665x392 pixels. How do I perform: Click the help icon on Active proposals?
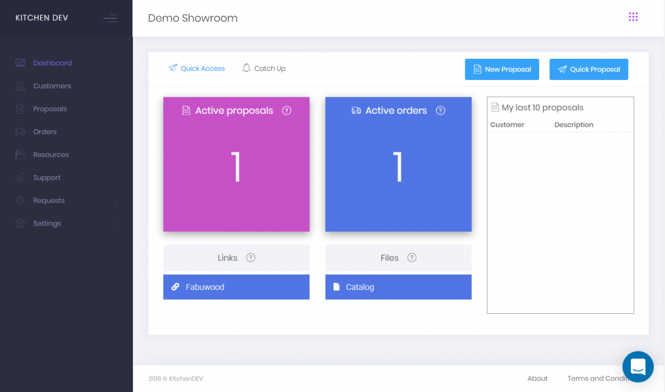pyautogui.click(x=286, y=110)
